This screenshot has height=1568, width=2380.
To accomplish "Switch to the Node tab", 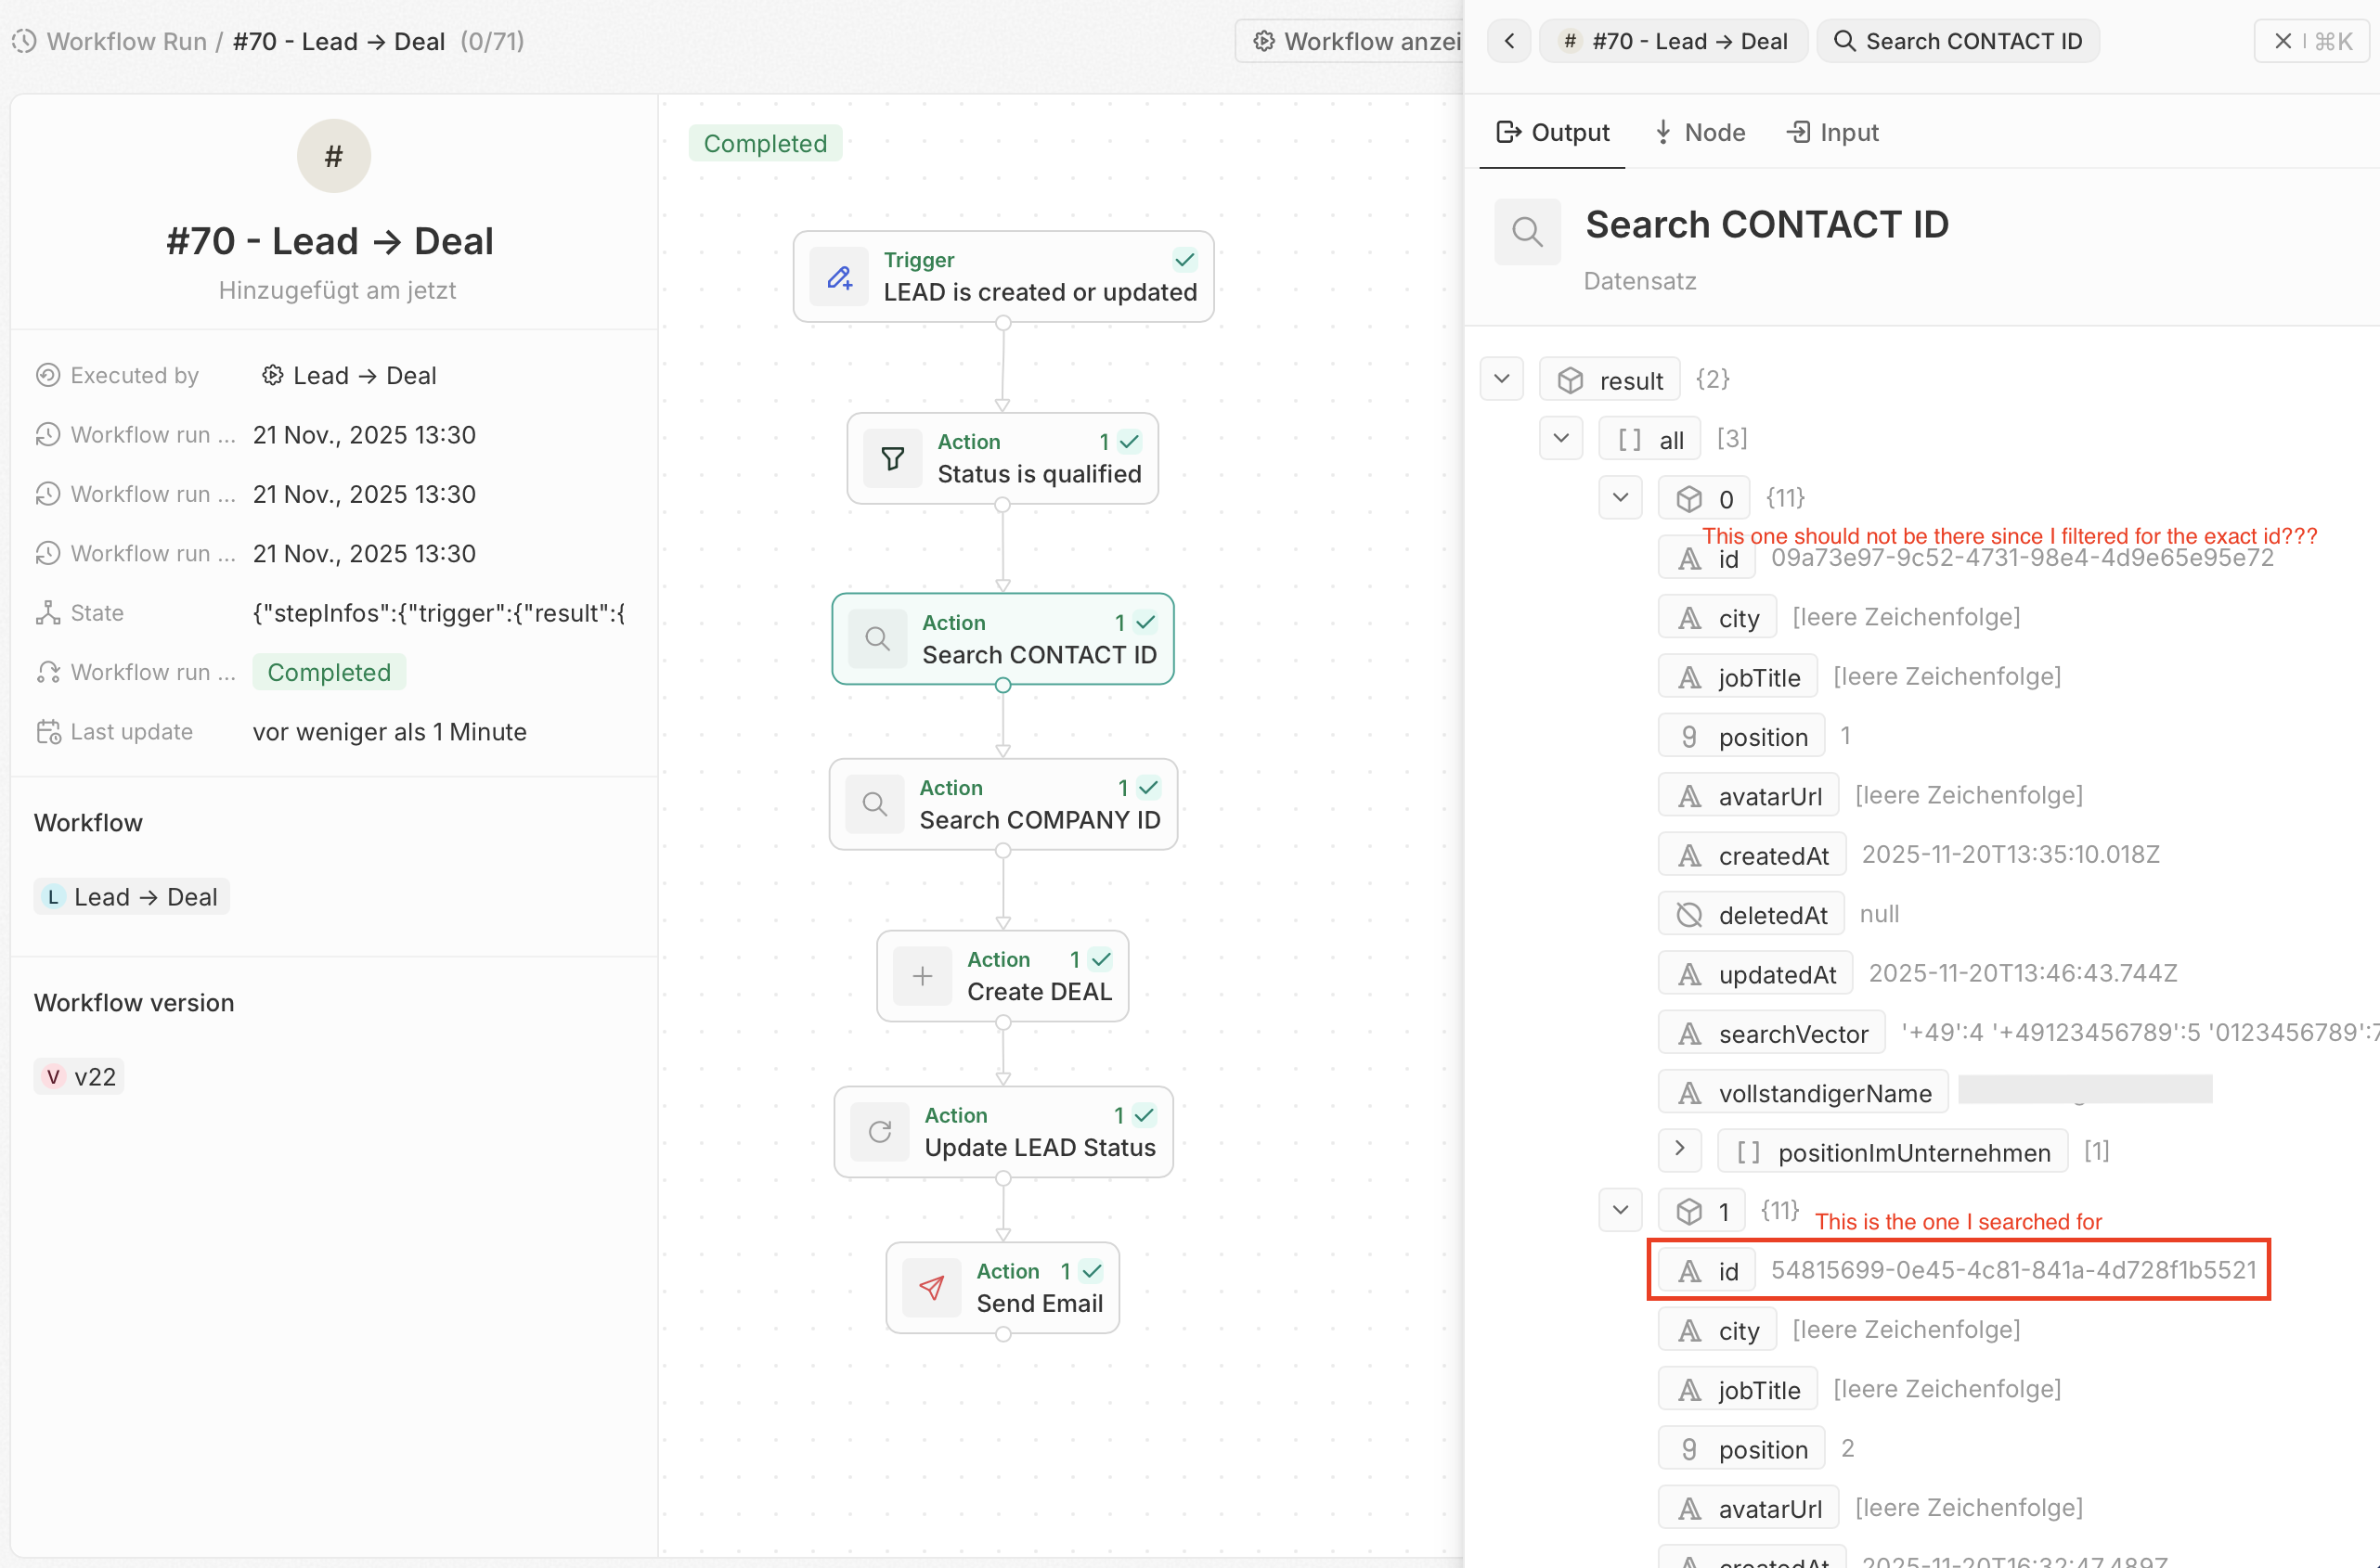I will tap(1700, 132).
